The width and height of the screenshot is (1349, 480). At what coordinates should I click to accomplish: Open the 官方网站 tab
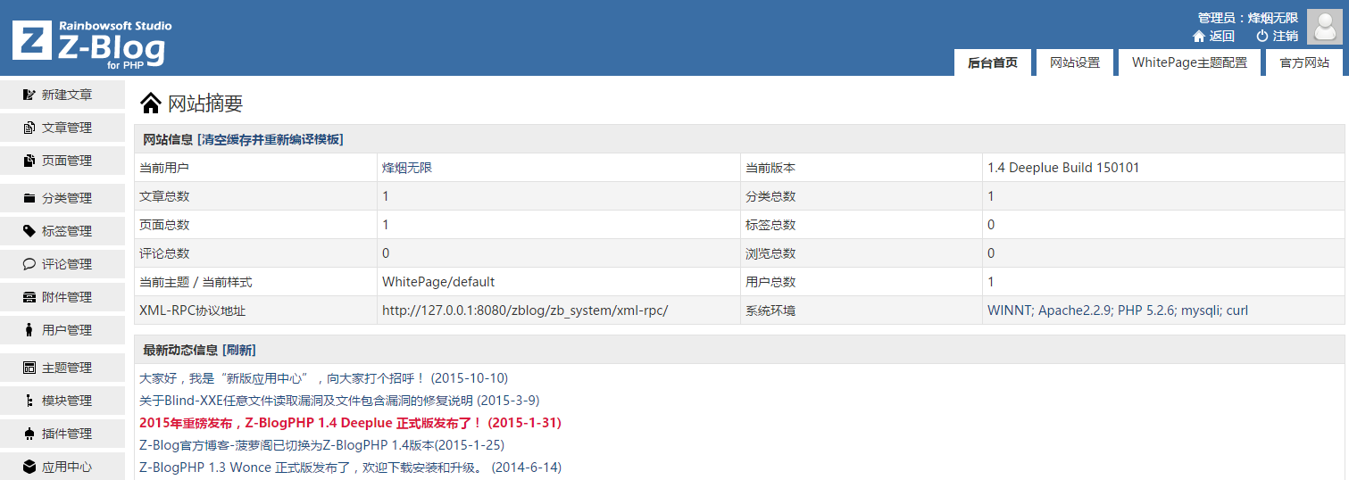point(1304,62)
